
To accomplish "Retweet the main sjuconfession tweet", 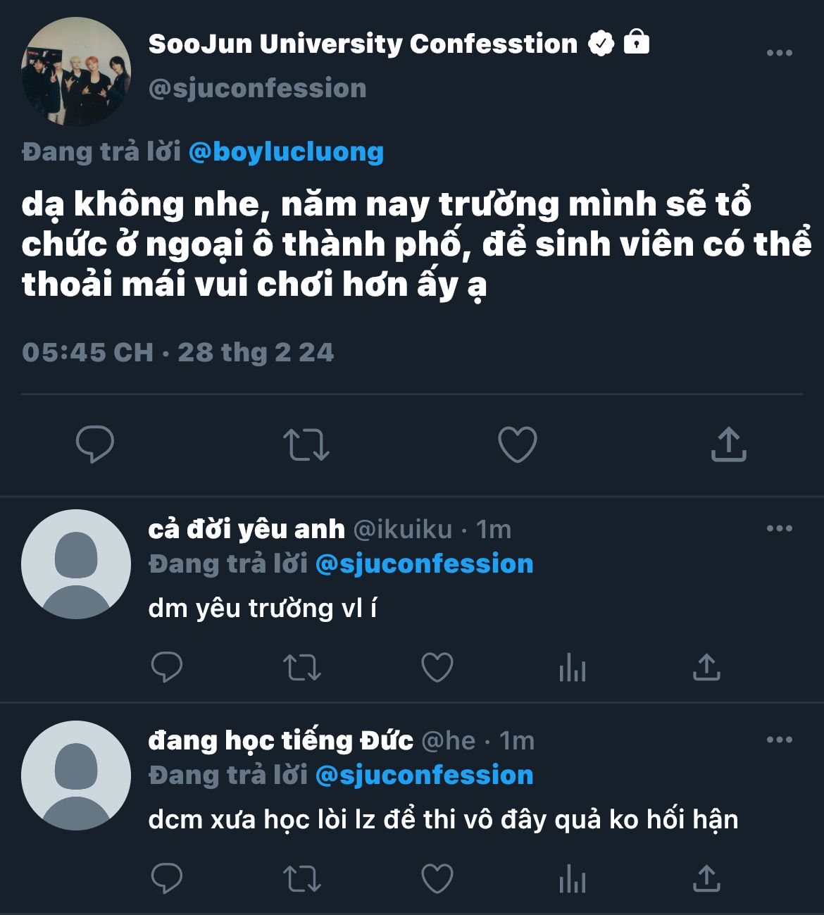I will pos(306,444).
